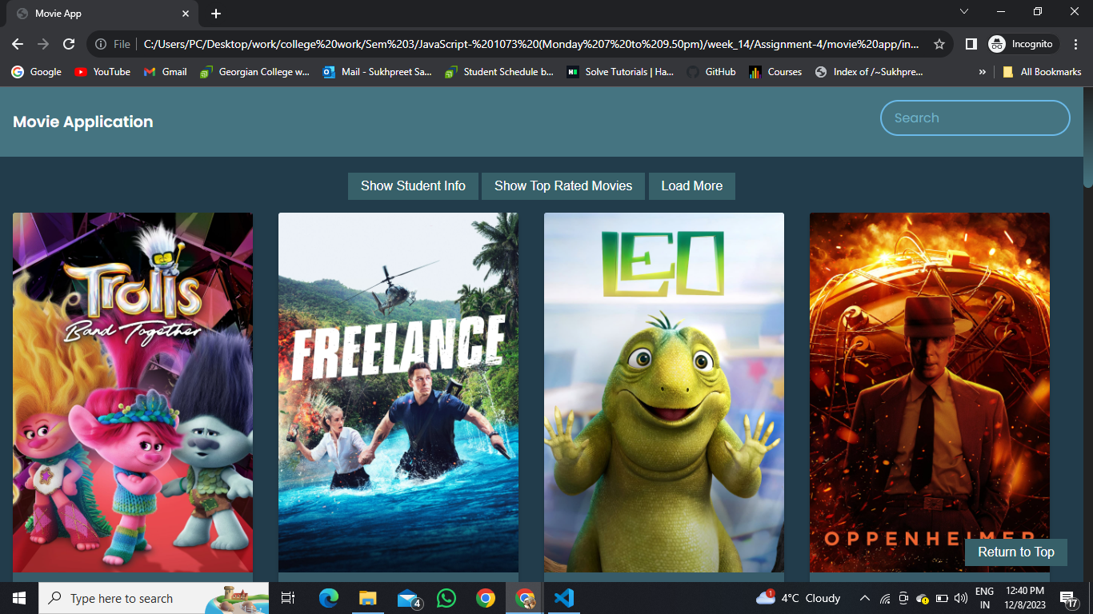Click the battery tray icon
This screenshot has height=614, width=1093.
pyautogui.click(x=942, y=598)
